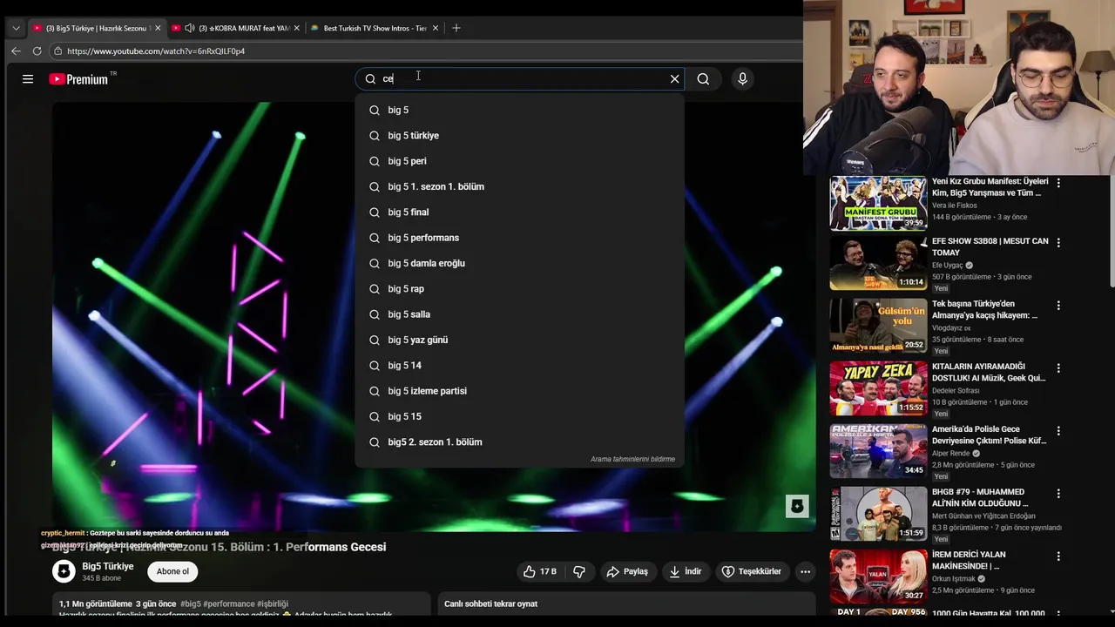Open options menu for Amerika'da Polisle video
The width and height of the screenshot is (1115, 627).
click(1058, 431)
